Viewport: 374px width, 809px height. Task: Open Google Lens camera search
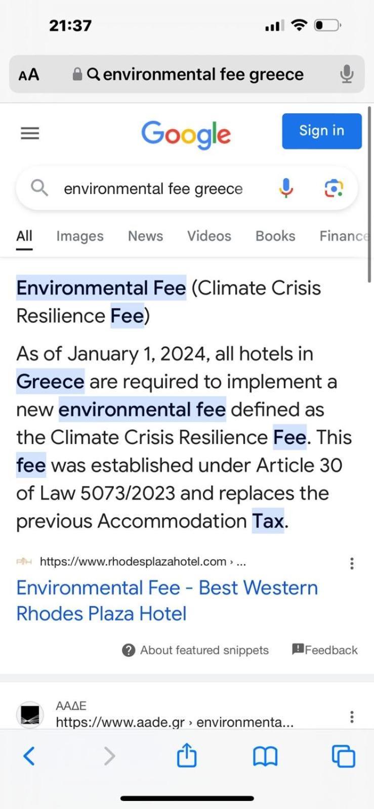click(334, 189)
